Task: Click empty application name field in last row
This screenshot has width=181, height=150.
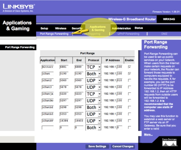Action: pyautogui.click(x=48, y=127)
